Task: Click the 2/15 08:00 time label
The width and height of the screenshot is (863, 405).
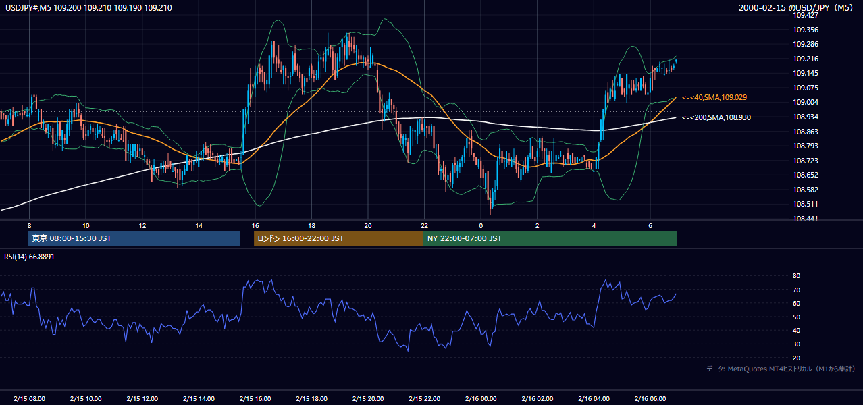Action: 29,399
